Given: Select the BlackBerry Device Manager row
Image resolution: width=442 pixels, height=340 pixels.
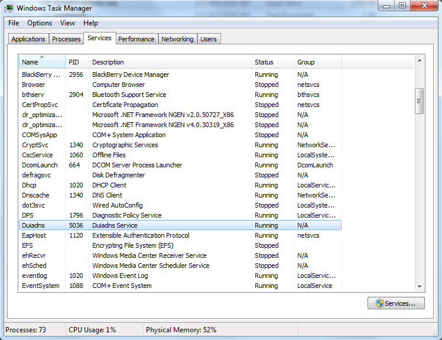Looking at the screenshot, I should (180, 75).
